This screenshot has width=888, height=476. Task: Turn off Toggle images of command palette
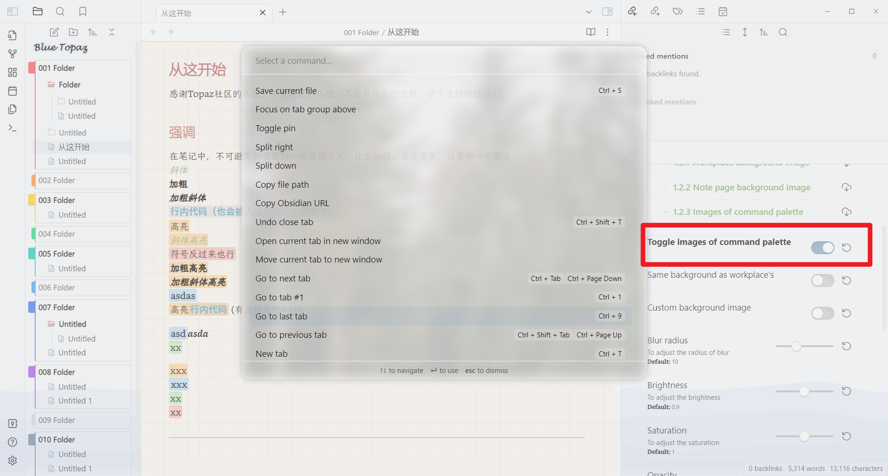tap(822, 248)
